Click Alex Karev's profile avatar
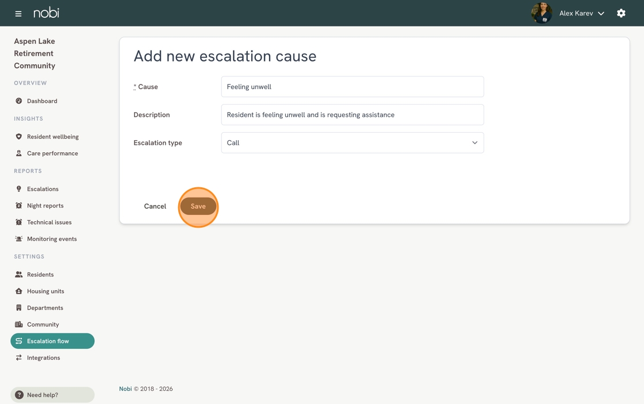 click(541, 13)
